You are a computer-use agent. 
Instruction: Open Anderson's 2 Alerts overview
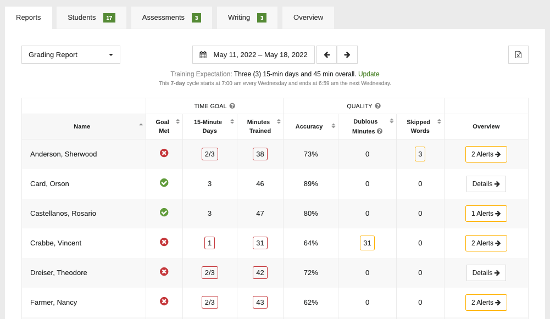click(x=486, y=154)
